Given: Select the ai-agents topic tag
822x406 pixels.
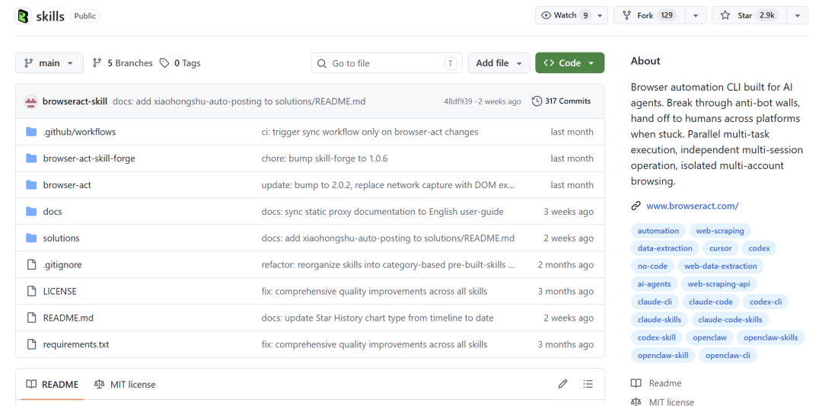Looking at the screenshot, I should [655, 284].
